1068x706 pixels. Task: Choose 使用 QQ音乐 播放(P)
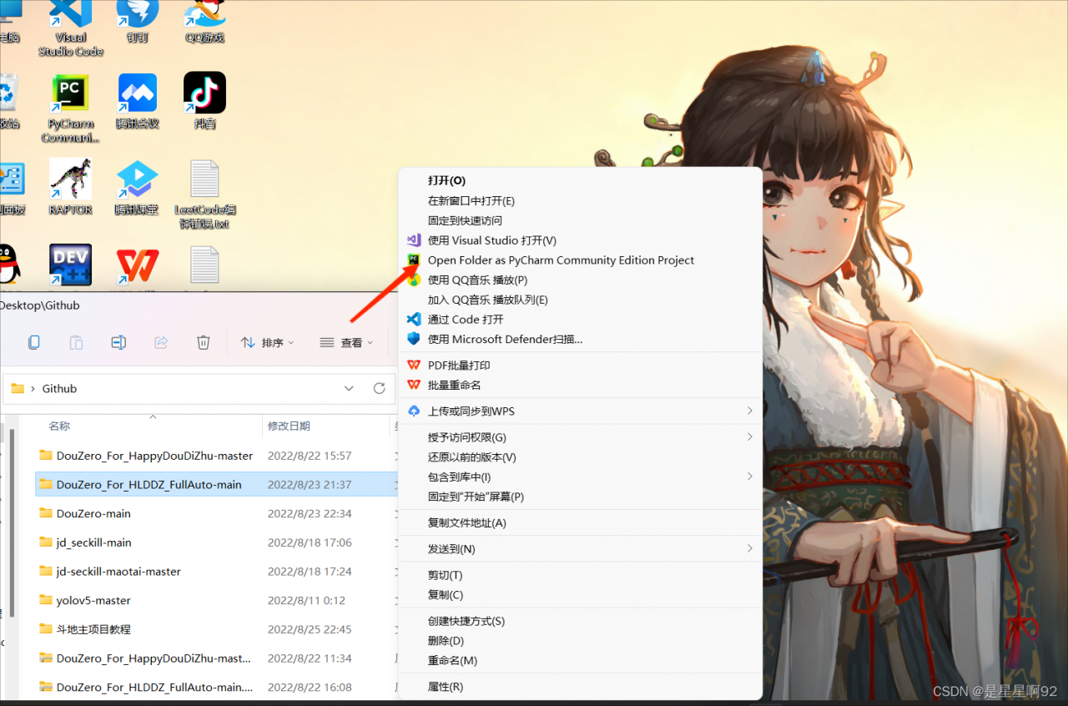[477, 280]
